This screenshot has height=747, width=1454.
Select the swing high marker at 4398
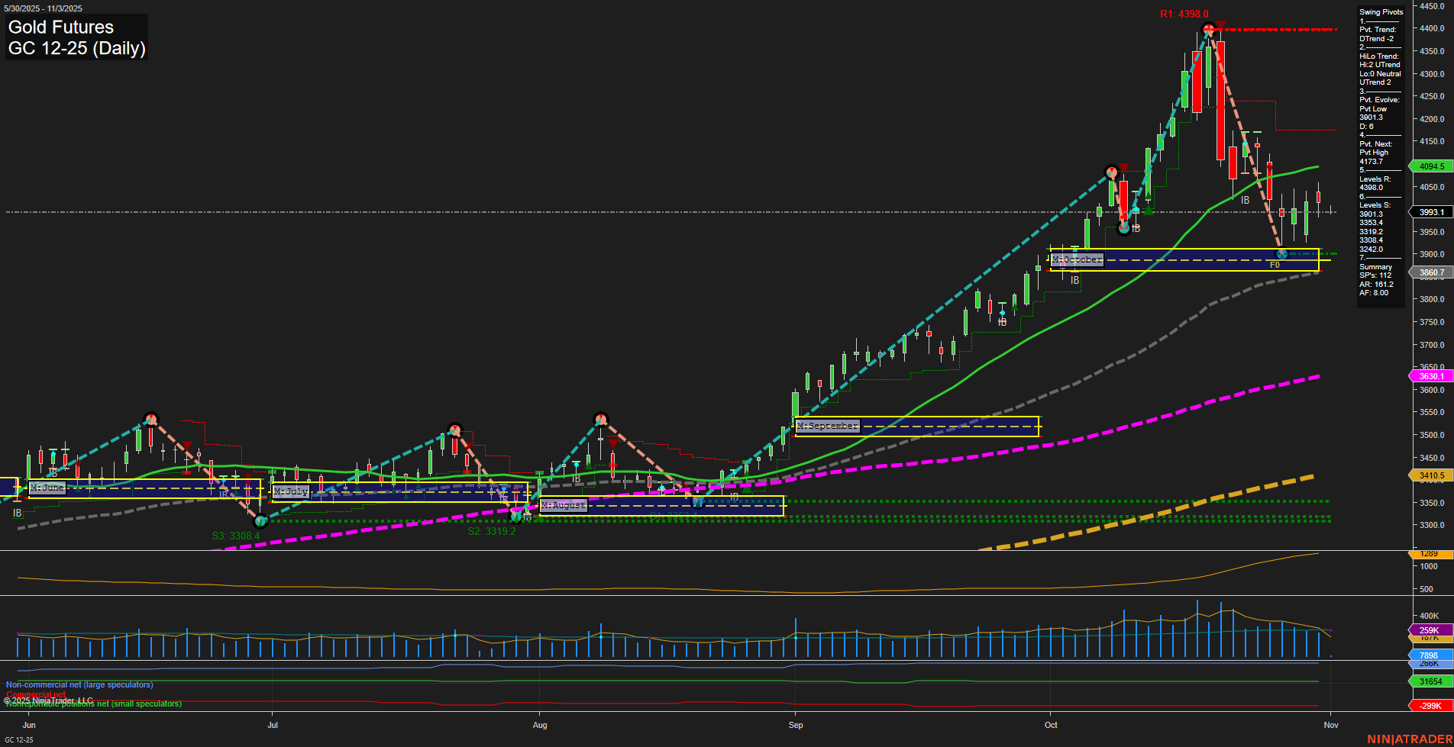pos(1208,29)
